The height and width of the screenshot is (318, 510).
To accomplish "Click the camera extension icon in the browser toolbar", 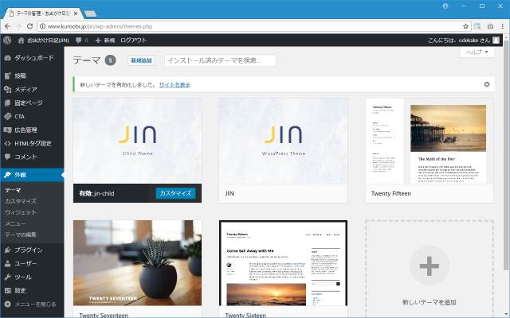I will pyautogui.click(x=490, y=26).
